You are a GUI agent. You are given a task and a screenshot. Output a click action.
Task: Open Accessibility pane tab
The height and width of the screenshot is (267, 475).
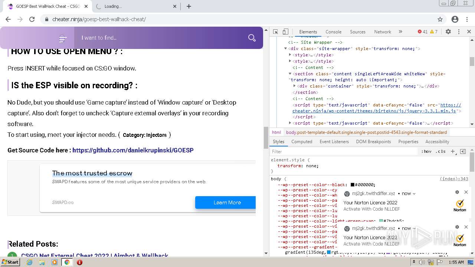tap(437, 142)
